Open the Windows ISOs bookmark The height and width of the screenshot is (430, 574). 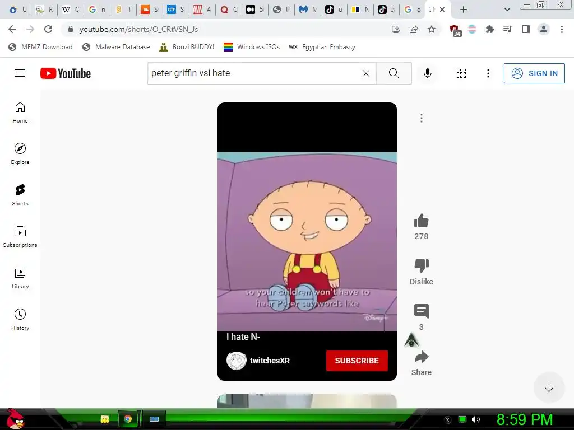tap(252, 47)
